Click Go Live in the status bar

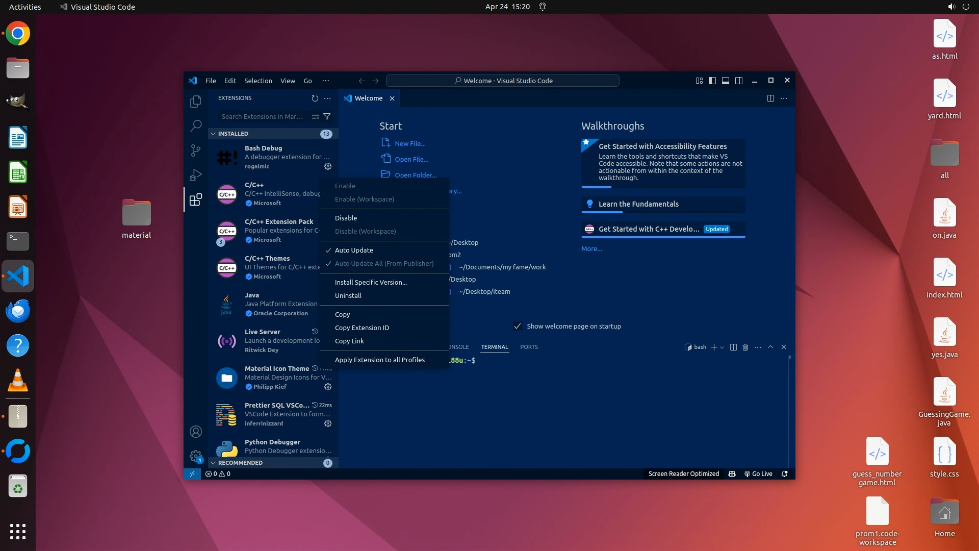tap(758, 473)
